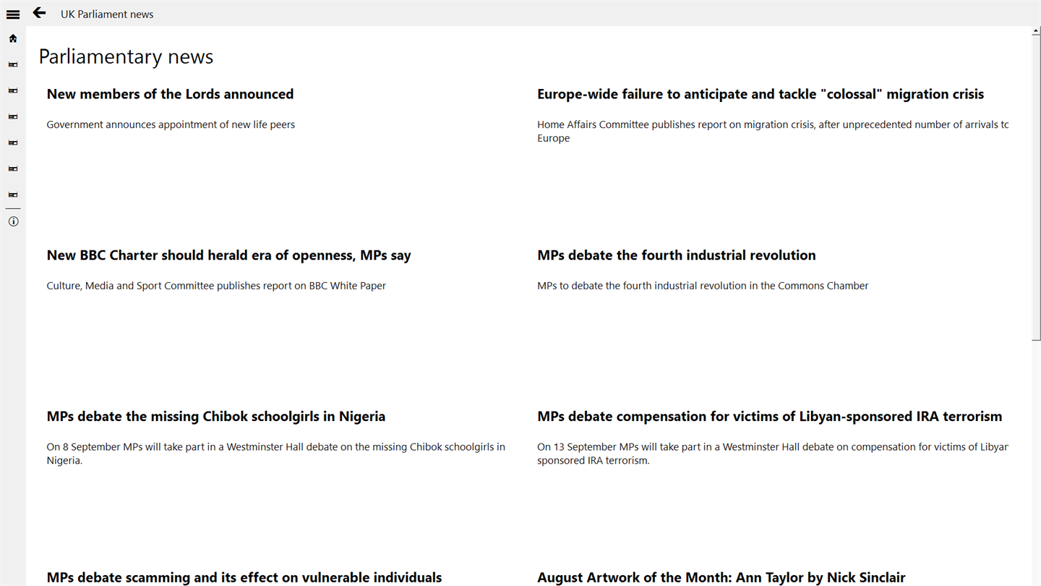1041x586 pixels.
Task: Open "New members of the Lords announced" article
Action: point(170,94)
